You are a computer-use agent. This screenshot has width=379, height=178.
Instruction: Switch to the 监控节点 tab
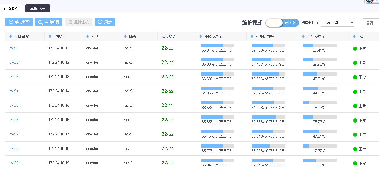tap(38, 8)
